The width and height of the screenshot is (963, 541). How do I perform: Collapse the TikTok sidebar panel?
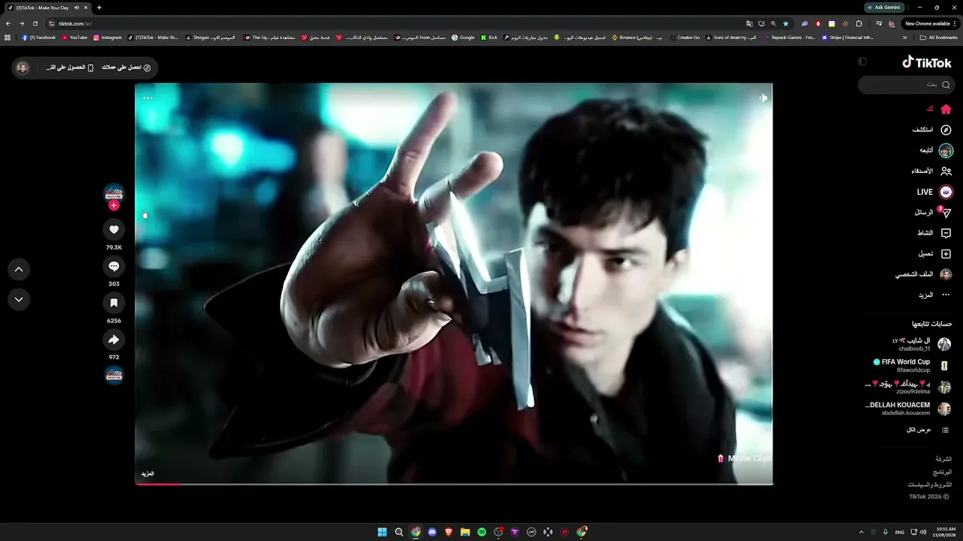[x=862, y=62]
